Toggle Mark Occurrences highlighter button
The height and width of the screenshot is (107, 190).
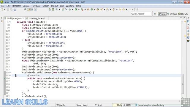pos(29,10)
